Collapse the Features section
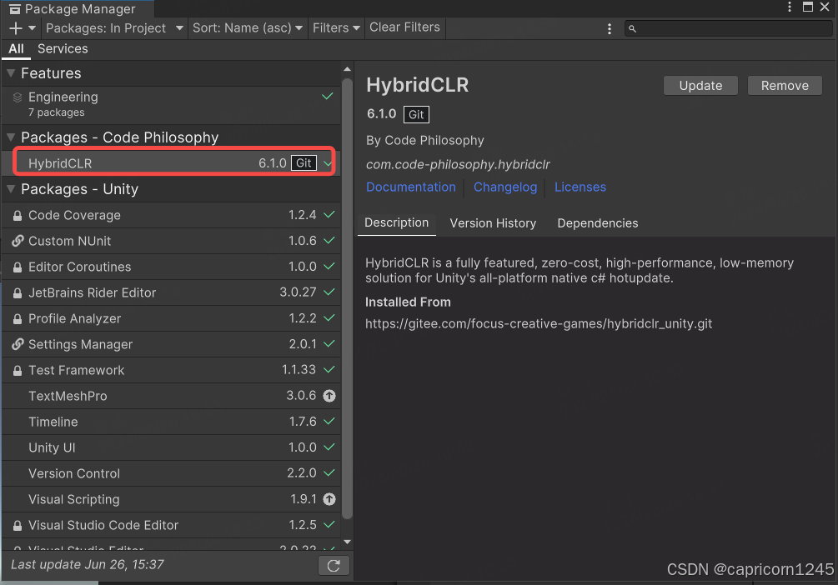Viewport: 838px width, 585px height. tap(11, 73)
